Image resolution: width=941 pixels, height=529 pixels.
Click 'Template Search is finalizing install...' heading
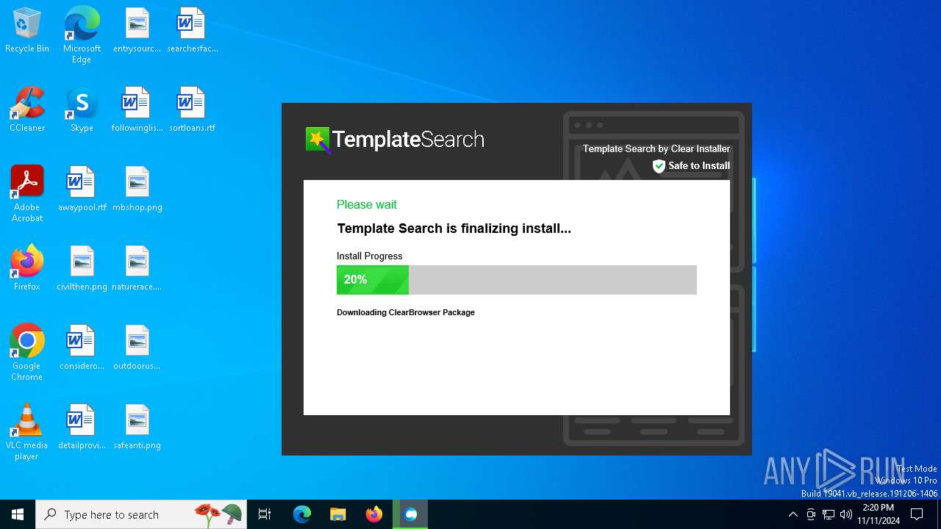click(454, 228)
